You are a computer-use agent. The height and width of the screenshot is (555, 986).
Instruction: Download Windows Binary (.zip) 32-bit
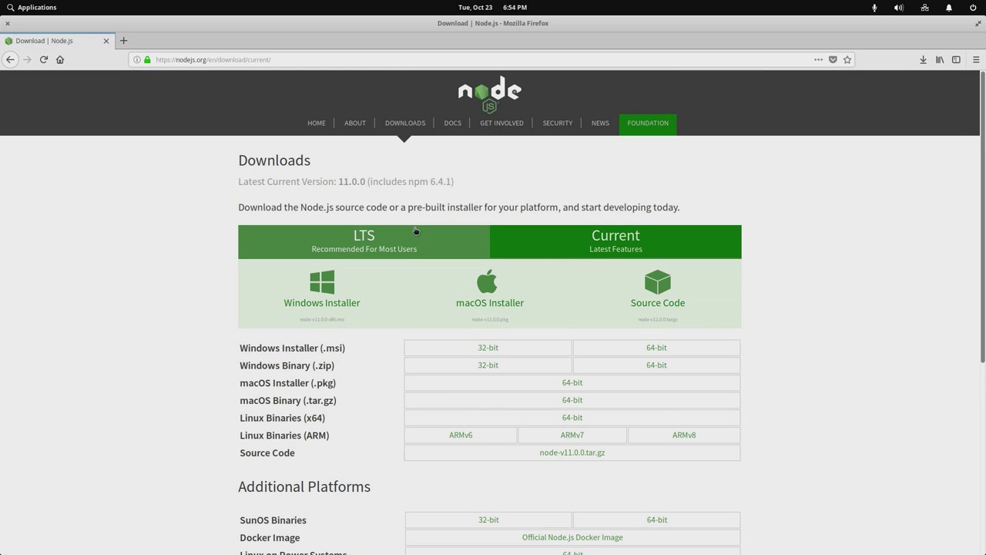tap(488, 365)
